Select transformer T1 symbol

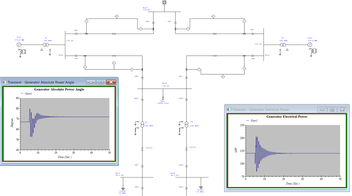point(46,45)
